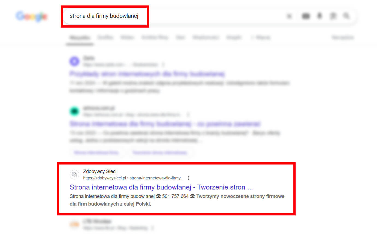Expand the 'Więcej' tab menu
The height and width of the screenshot is (234, 377).
click(260, 37)
